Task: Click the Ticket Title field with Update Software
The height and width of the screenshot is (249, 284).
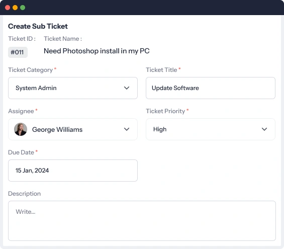Action: point(211,88)
